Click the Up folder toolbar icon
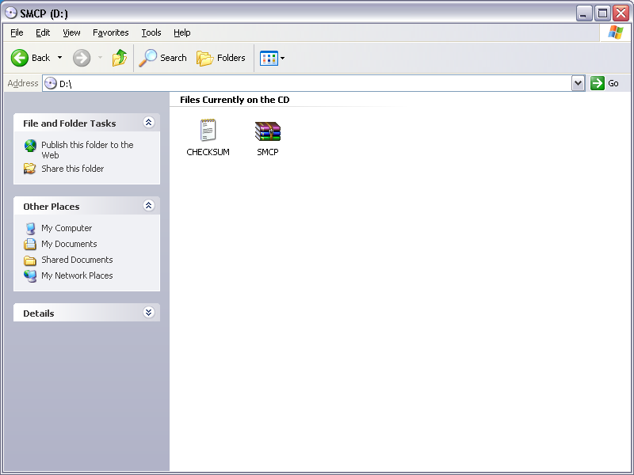This screenshot has width=634, height=475. pyautogui.click(x=120, y=58)
